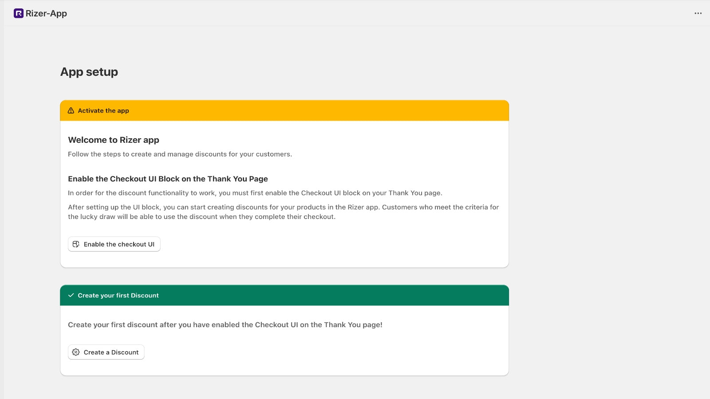
Task: Click the Rizer-App purple logo icon
Action: point(19,13)
